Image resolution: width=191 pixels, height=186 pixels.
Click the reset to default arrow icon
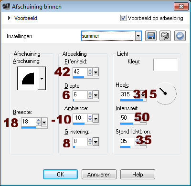pos(180,36)
